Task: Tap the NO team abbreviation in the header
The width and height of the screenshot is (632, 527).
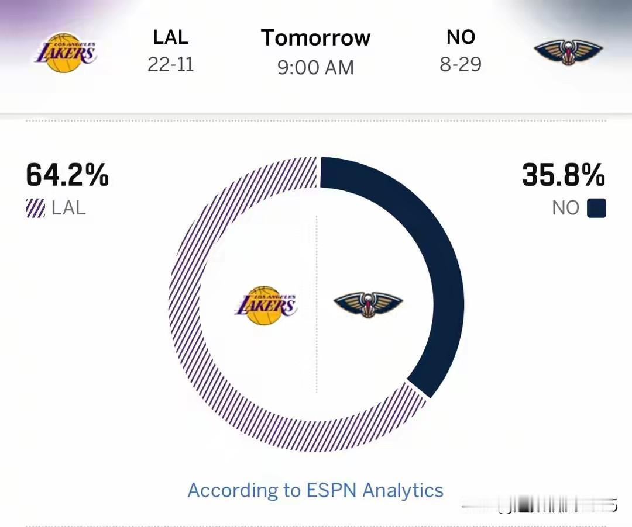Action: [x=461, y=37]
